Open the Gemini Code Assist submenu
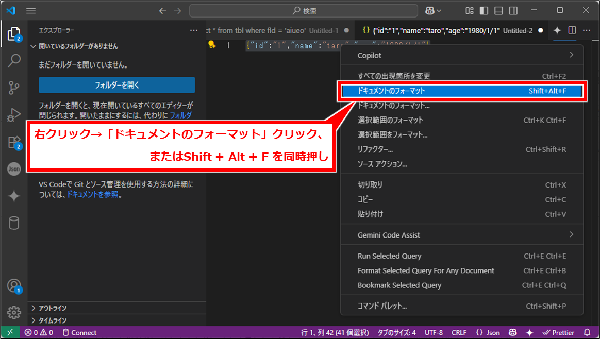 [462, 235]
